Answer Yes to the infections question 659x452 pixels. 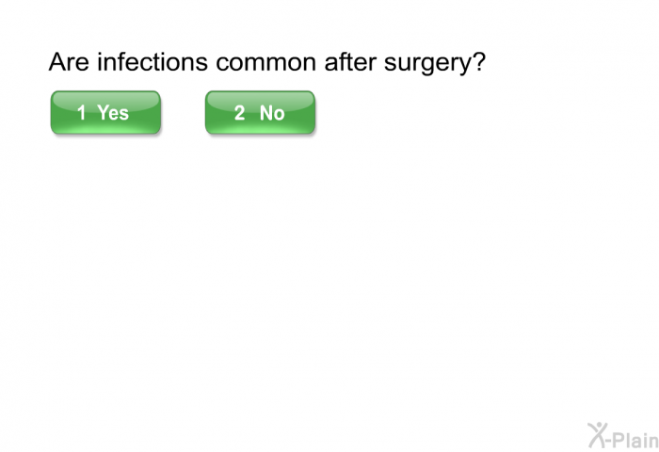coord(105,113)
